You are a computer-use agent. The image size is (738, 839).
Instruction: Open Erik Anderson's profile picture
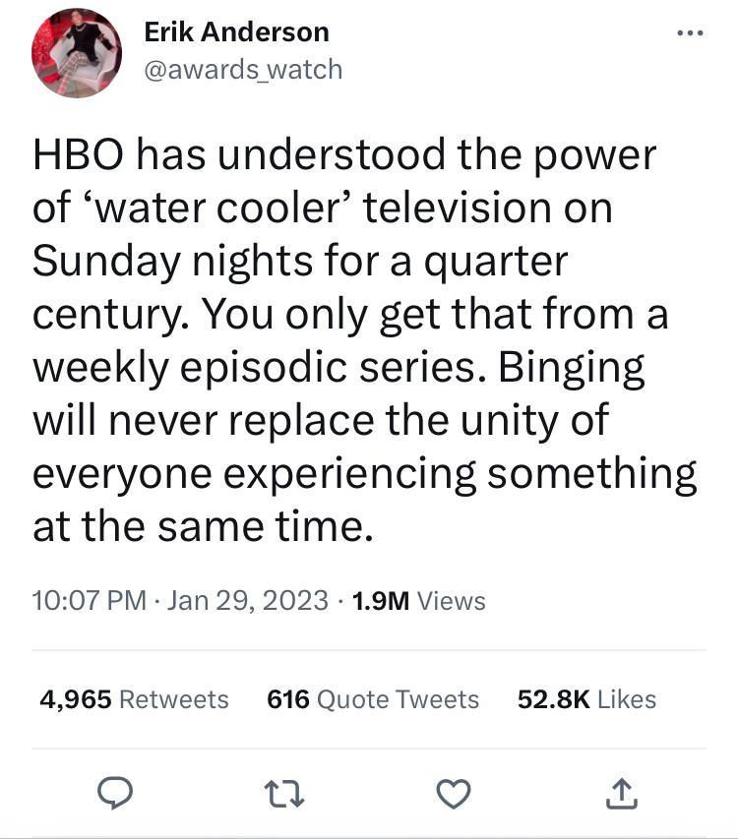77,52
